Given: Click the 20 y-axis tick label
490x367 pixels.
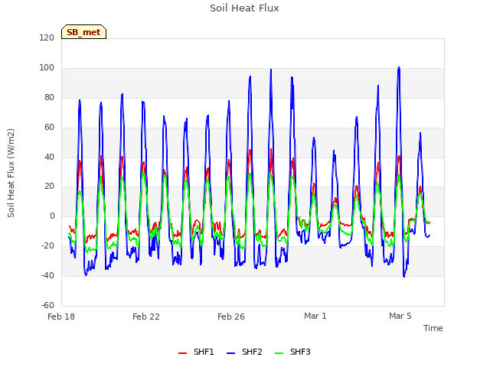Looking at the screenshot, I should tap(49, 187).
